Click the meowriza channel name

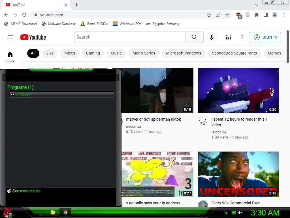pyautogui.click(x=133, y=126)
